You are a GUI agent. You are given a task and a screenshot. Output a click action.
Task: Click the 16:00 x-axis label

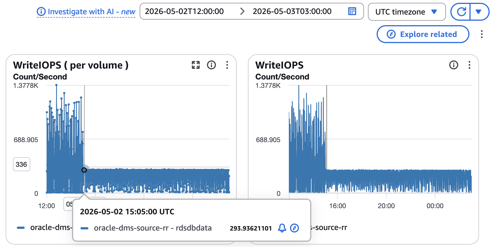click(x=337, y=206)
